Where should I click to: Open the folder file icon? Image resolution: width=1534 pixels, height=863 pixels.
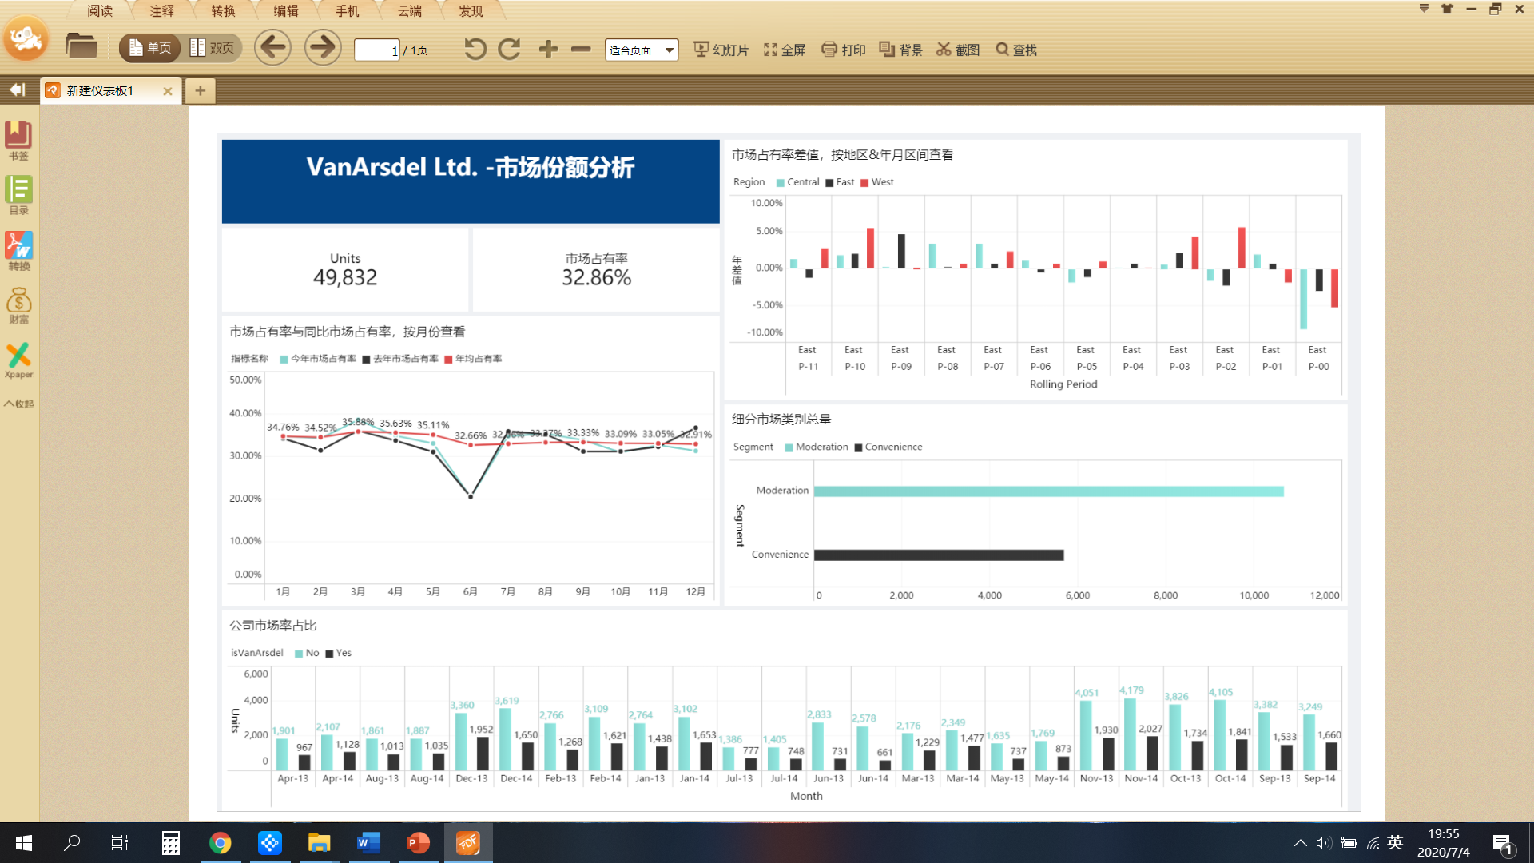81,47
